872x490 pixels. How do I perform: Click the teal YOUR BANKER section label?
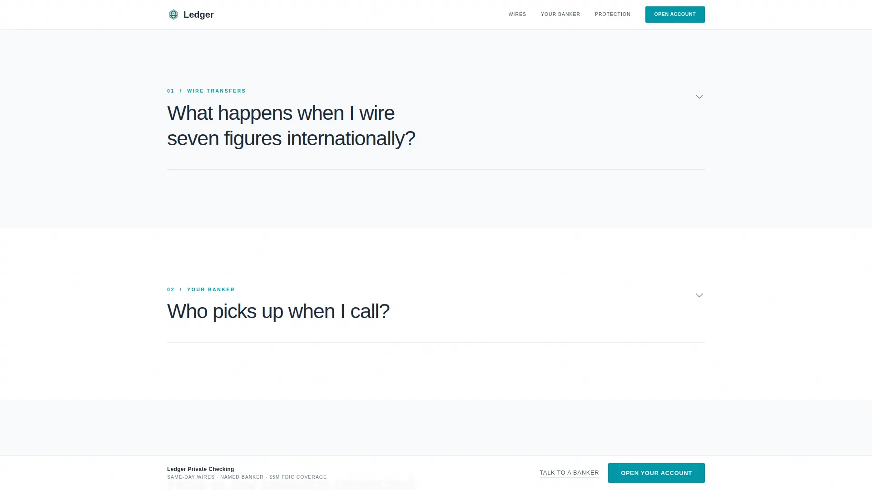211,290
